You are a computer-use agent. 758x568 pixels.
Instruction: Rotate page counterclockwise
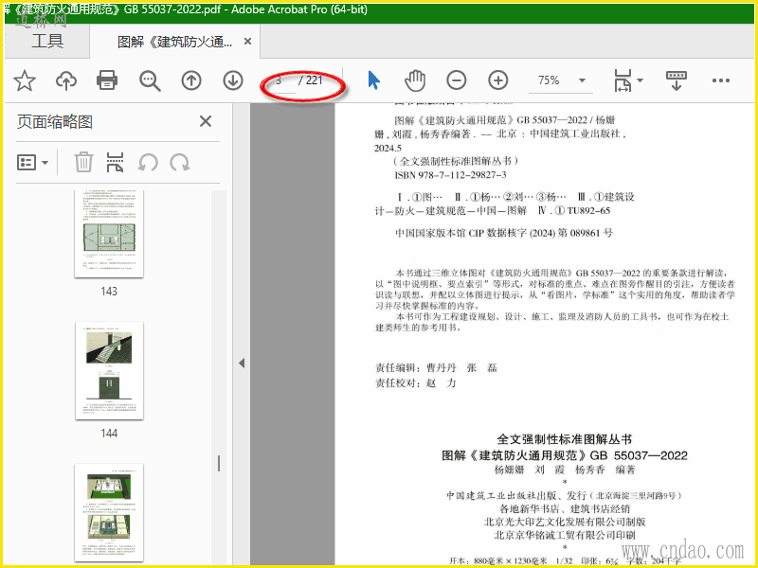(148, 162)
